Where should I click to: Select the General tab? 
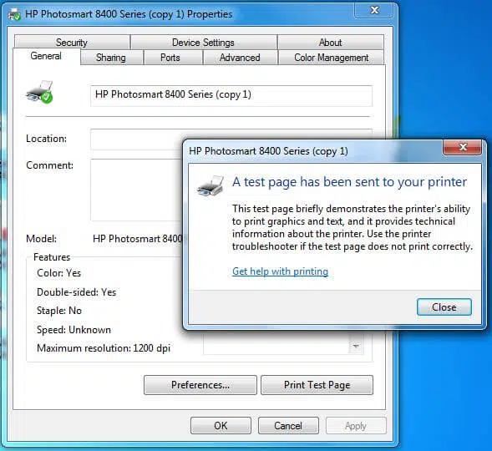[x=46, y=56]
